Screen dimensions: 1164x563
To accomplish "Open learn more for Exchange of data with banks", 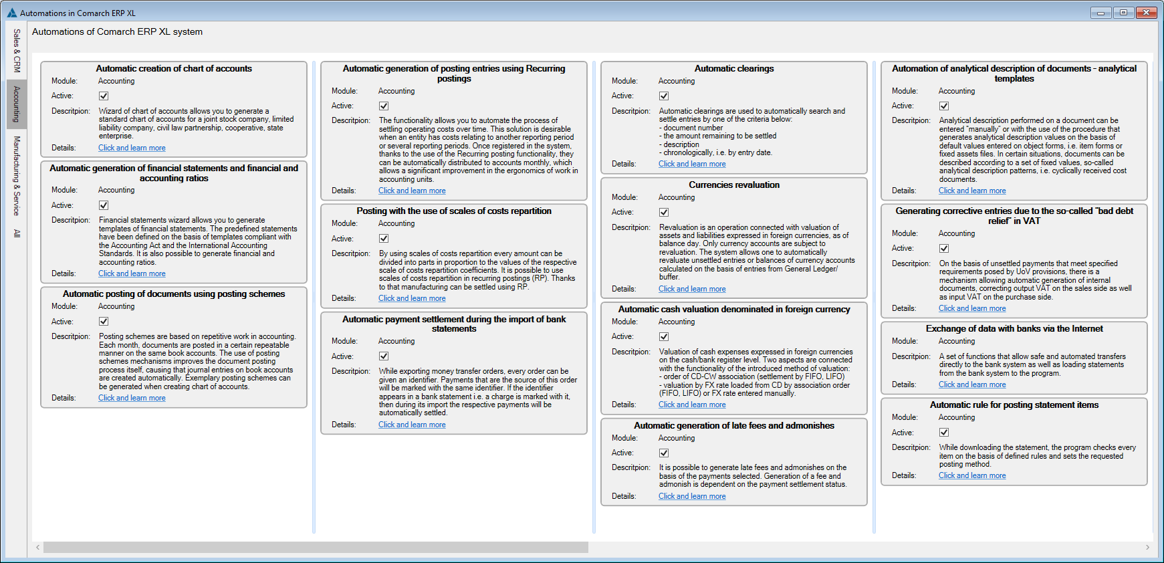I will pos(972,384).
